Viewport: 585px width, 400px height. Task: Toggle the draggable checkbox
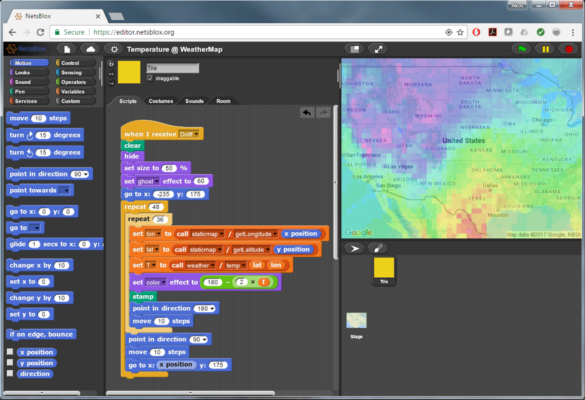tap(150, 78)
